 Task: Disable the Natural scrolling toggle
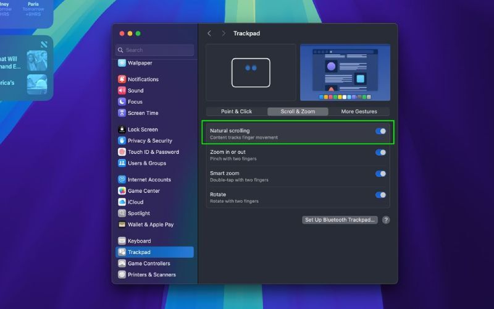(x=380, y=131)
